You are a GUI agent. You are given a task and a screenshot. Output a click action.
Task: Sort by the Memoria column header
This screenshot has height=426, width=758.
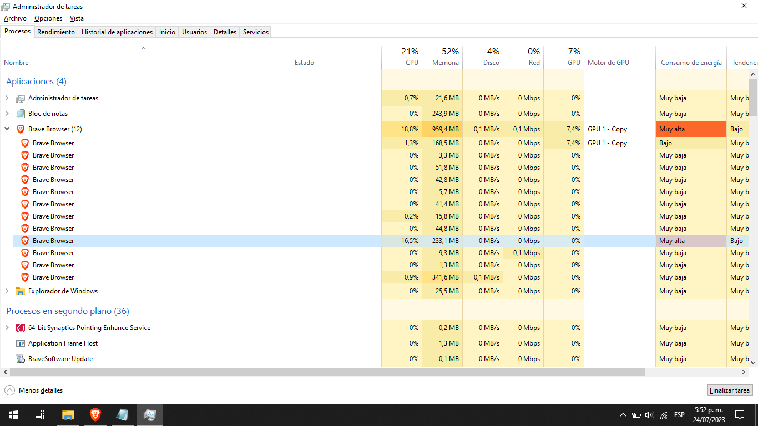442,57
